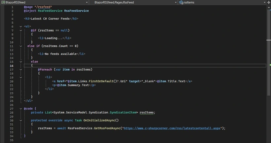Collapse the @foreach block on line 17

21,70
